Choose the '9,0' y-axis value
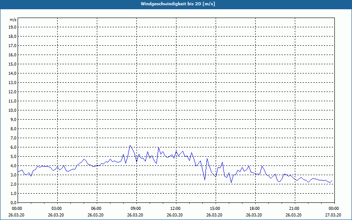The height and width of the screenshot is (220, 352). tap(13, 119)
